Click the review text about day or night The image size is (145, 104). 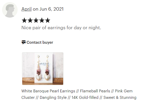click(61, 28)
